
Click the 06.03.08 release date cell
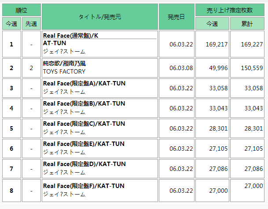(x=181, y=68)
